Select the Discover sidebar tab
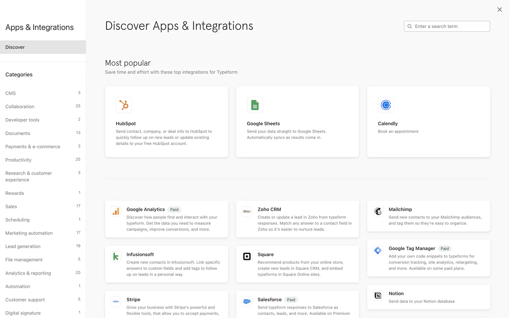The height and width of the screenshot is (318, 509). point(15,47)
